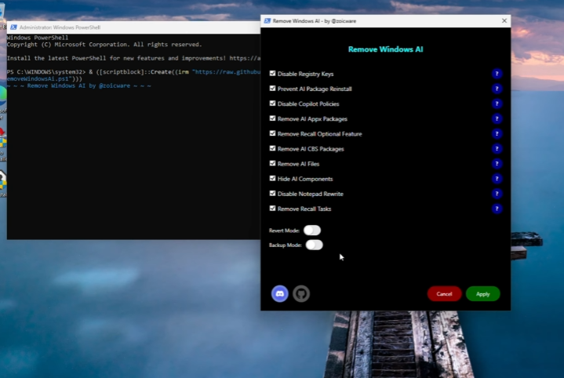Uncheck Remove AI CBS Packages checkbox
This screenshot has width=564, height=378.
[x=272, y=148]
